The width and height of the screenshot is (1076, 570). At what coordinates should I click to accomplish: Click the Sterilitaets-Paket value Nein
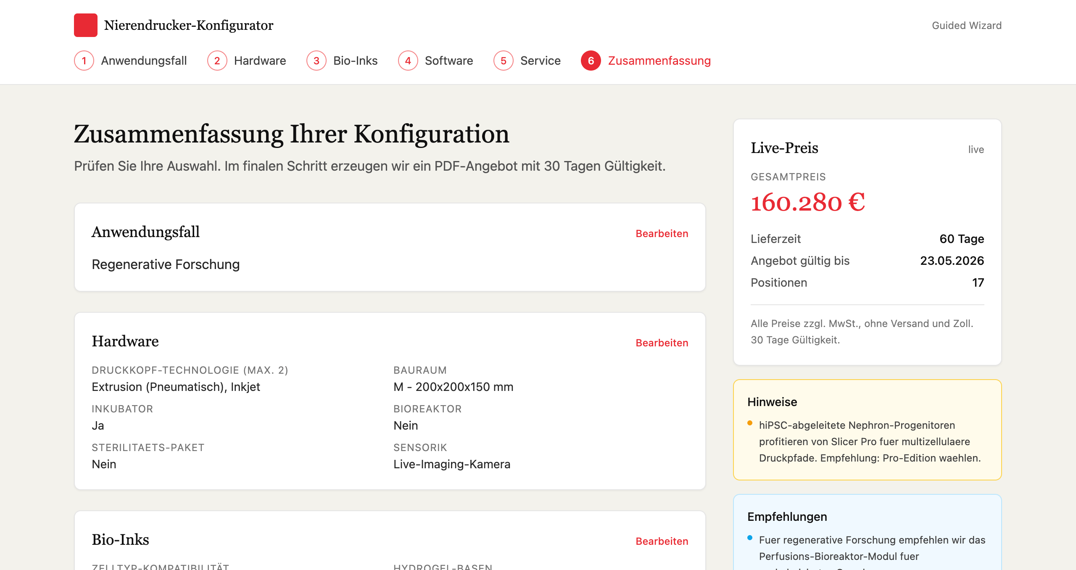click(104, 464)
